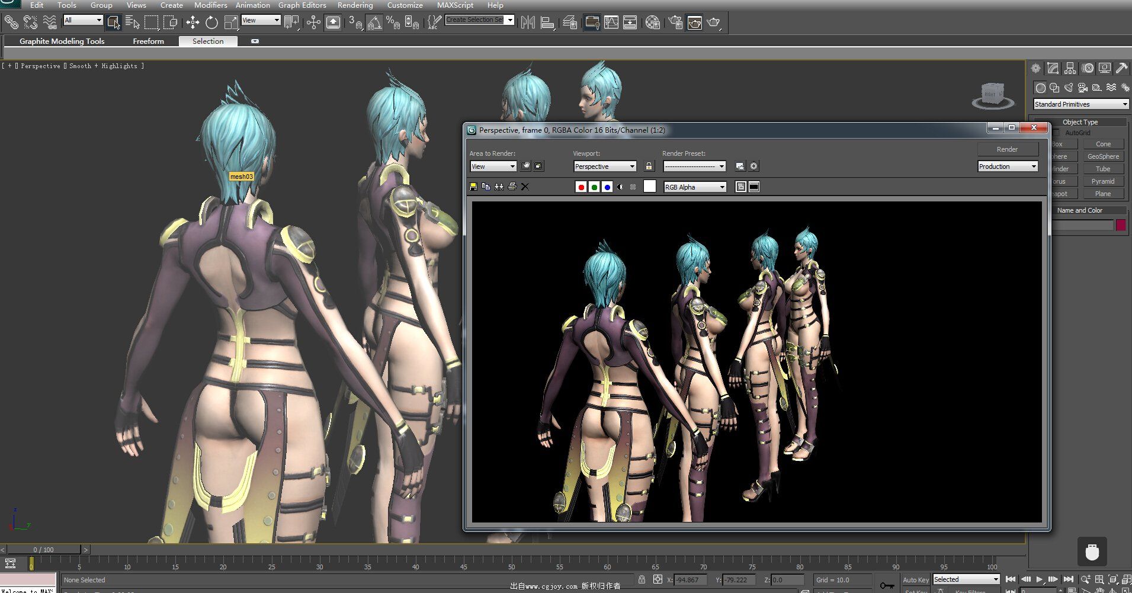Toggle green channel display
The width and height of the screenshot is (1132, 593).
594,187
